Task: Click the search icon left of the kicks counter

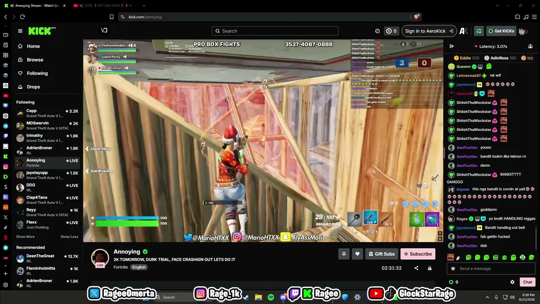Action: (378, 31)
